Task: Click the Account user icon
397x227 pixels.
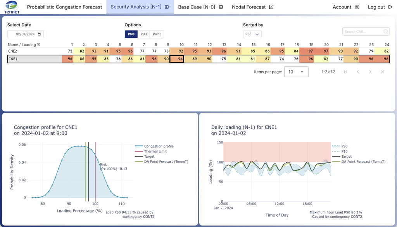Action: click(x=357, y=7)
